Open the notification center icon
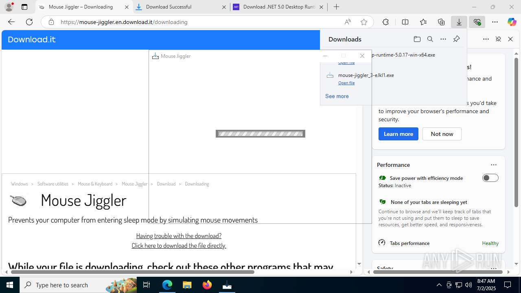 508,285
